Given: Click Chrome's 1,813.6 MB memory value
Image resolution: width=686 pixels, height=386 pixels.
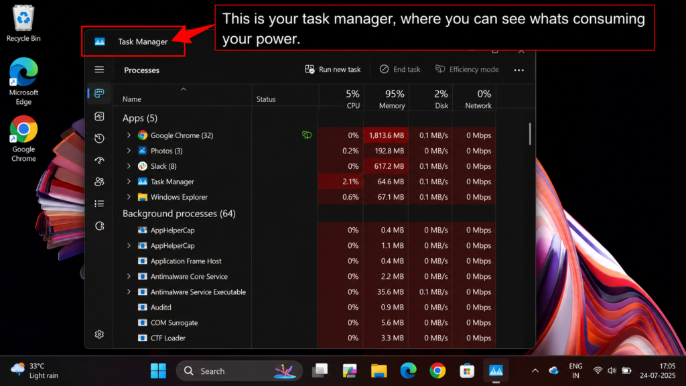Looking at the screenshot, I should pos(387,135).
